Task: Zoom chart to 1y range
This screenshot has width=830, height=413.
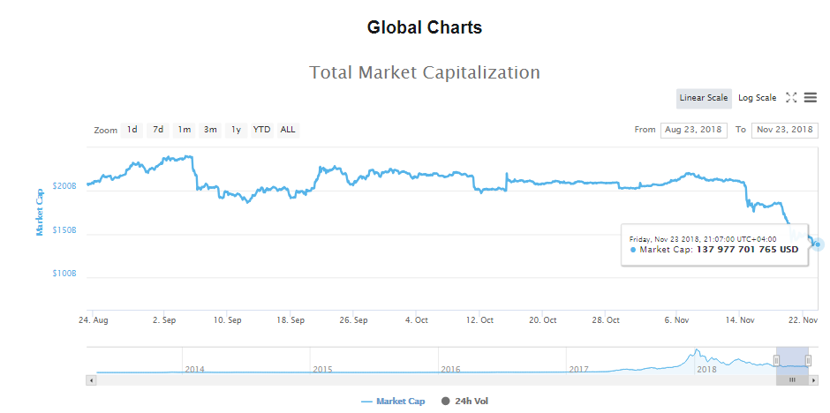Action: (236, 130)
